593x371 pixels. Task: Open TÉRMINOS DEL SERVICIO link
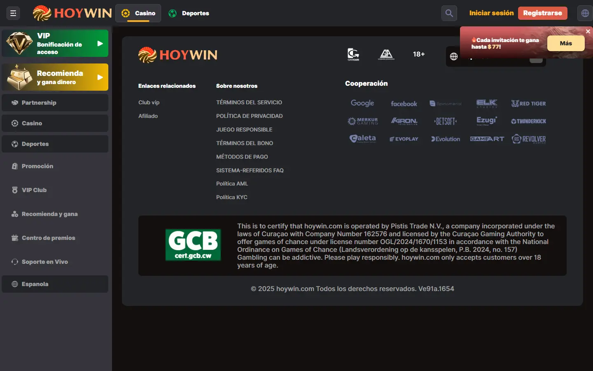tap(249, 102)
